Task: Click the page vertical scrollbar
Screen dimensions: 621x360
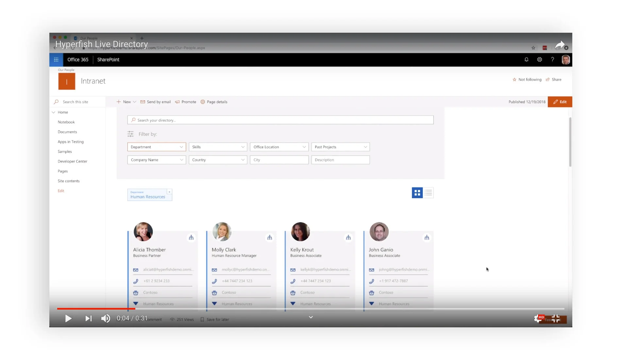Action: click(x=570, y=142)
